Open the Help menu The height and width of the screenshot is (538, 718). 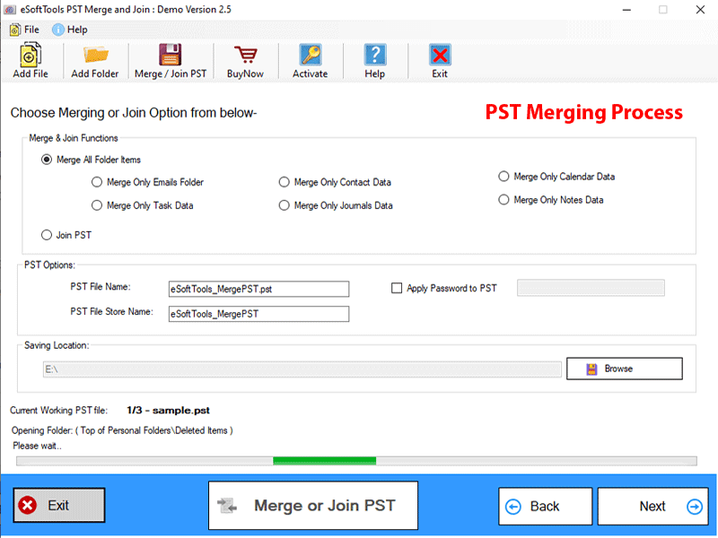(70, 30)
